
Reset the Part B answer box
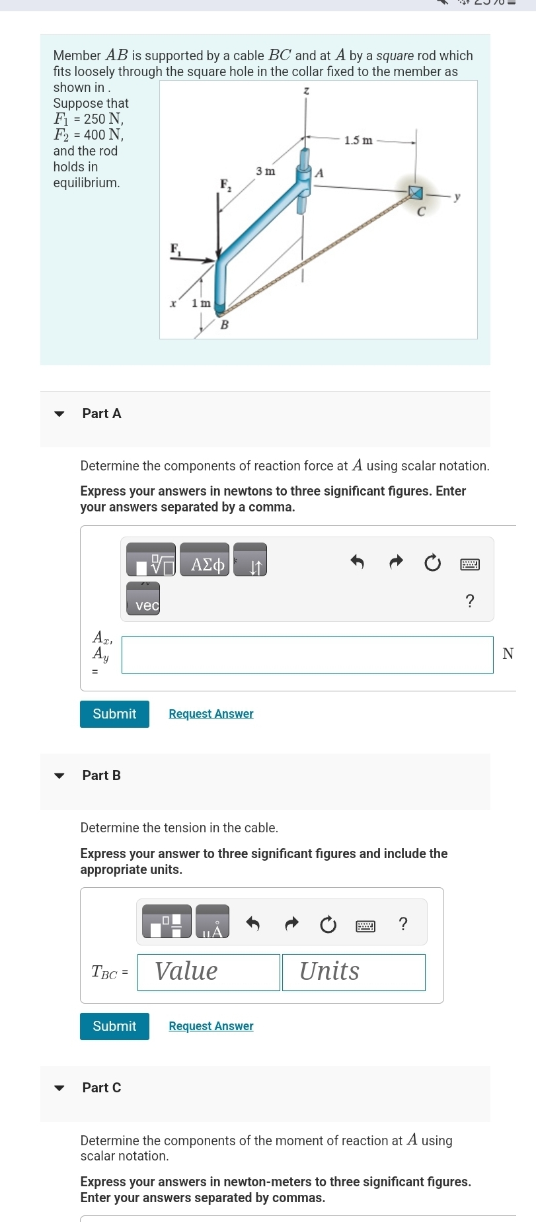(328, 925)
